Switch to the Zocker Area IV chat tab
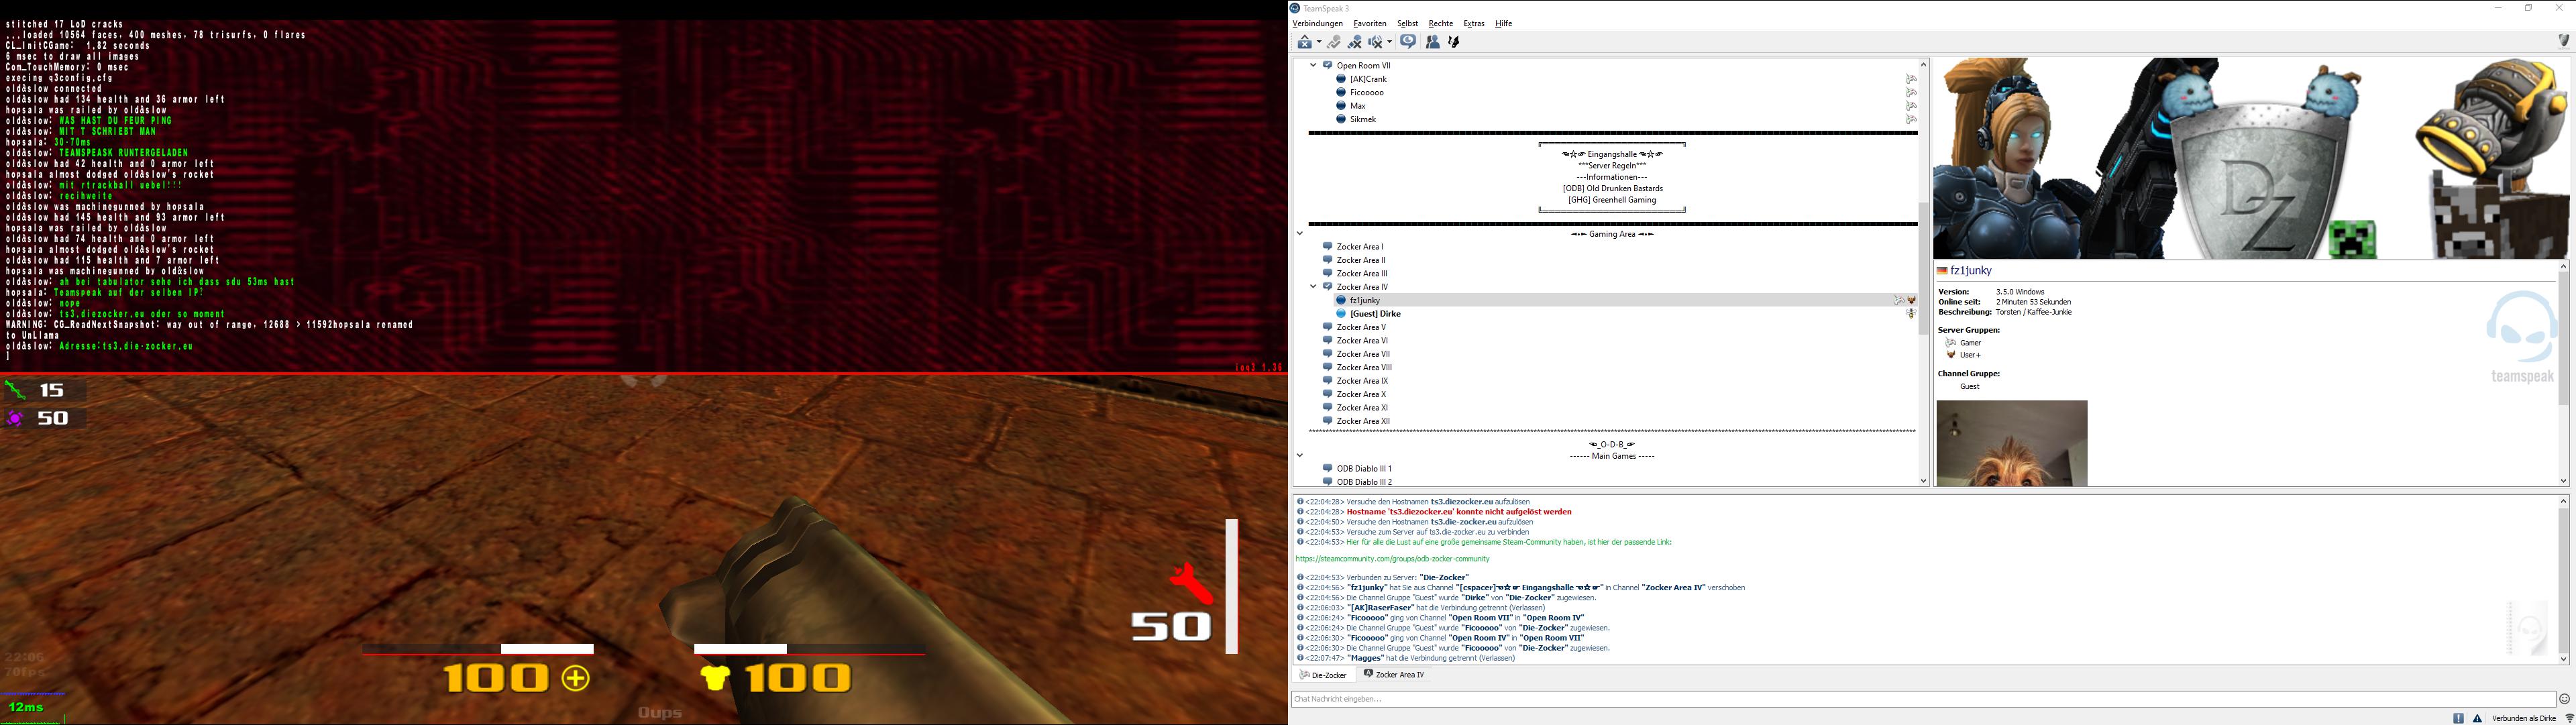 pos(1394,676)
